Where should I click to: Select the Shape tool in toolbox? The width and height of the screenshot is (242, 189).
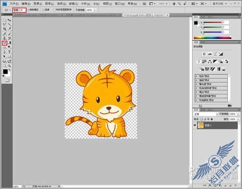click(9, 57)
